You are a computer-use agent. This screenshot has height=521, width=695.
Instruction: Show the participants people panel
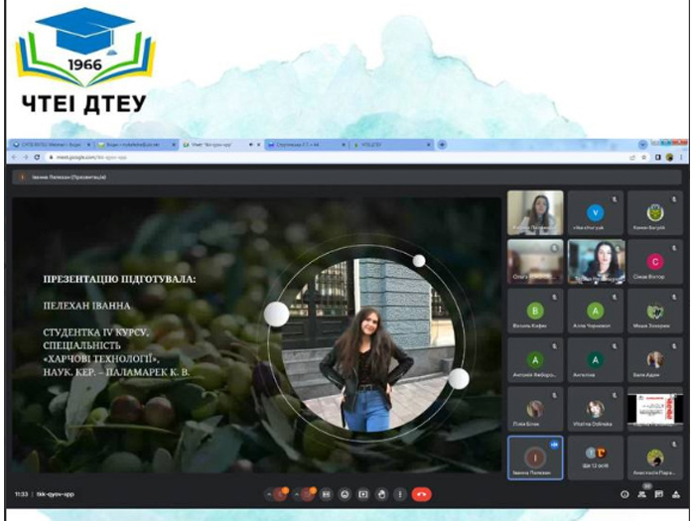tap(641, 493)
